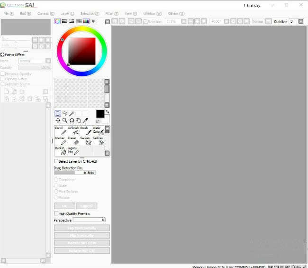
Task: Click the Rotate 90° CW button
Action: [82, 250]
